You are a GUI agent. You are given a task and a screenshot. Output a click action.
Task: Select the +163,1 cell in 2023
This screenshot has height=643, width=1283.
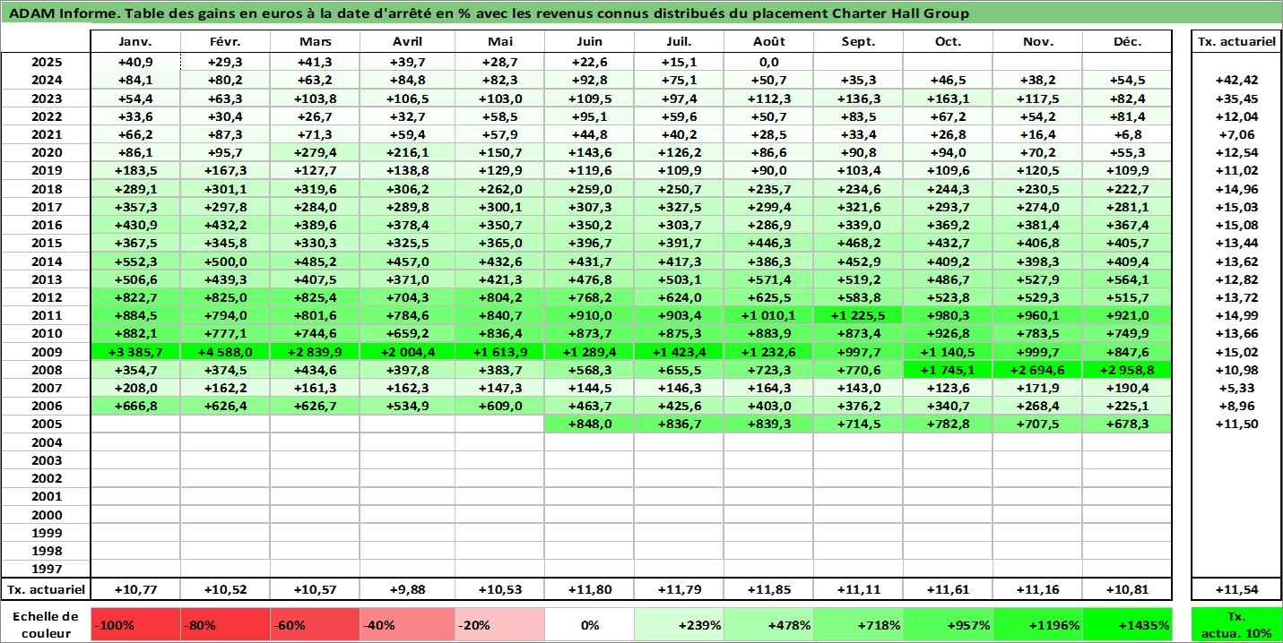(948, 99)
